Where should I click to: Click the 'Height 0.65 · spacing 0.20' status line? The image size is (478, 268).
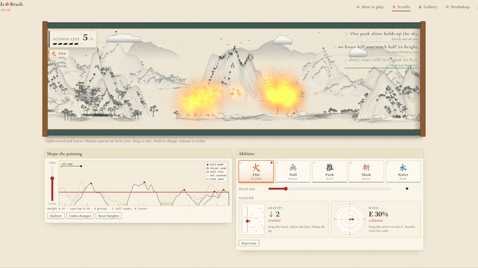(97, 209)
